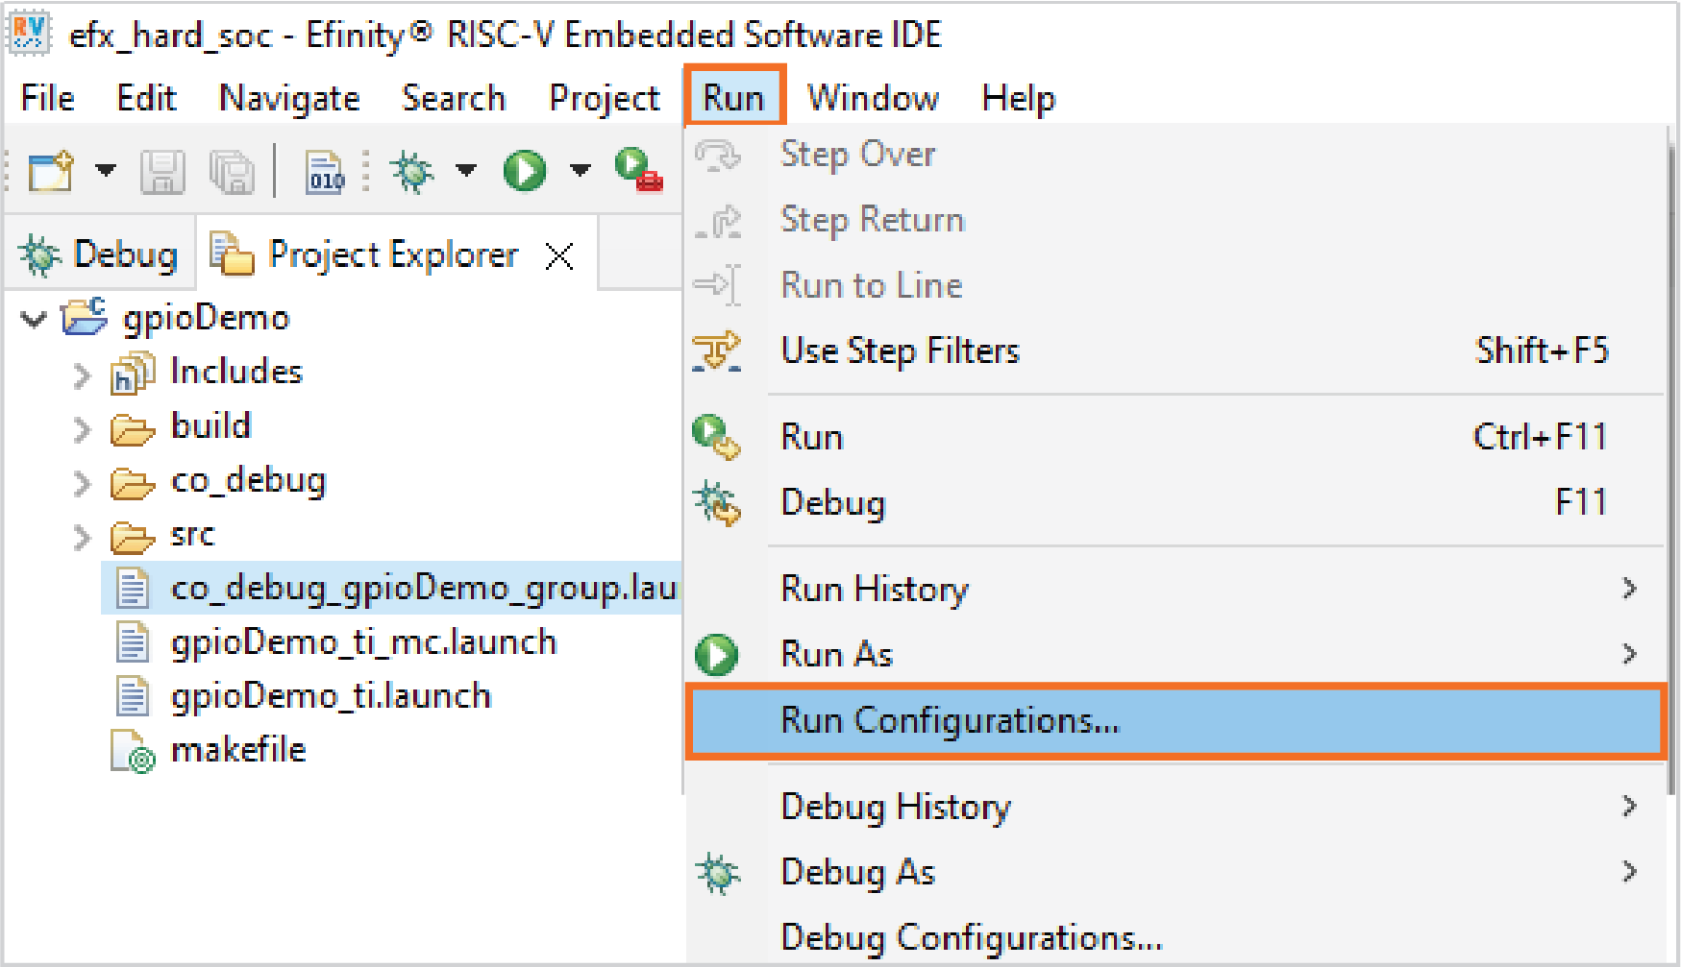Click the Save All toolbar icon
This screenshot has height=967, width=1681.
tap(232, 173)
